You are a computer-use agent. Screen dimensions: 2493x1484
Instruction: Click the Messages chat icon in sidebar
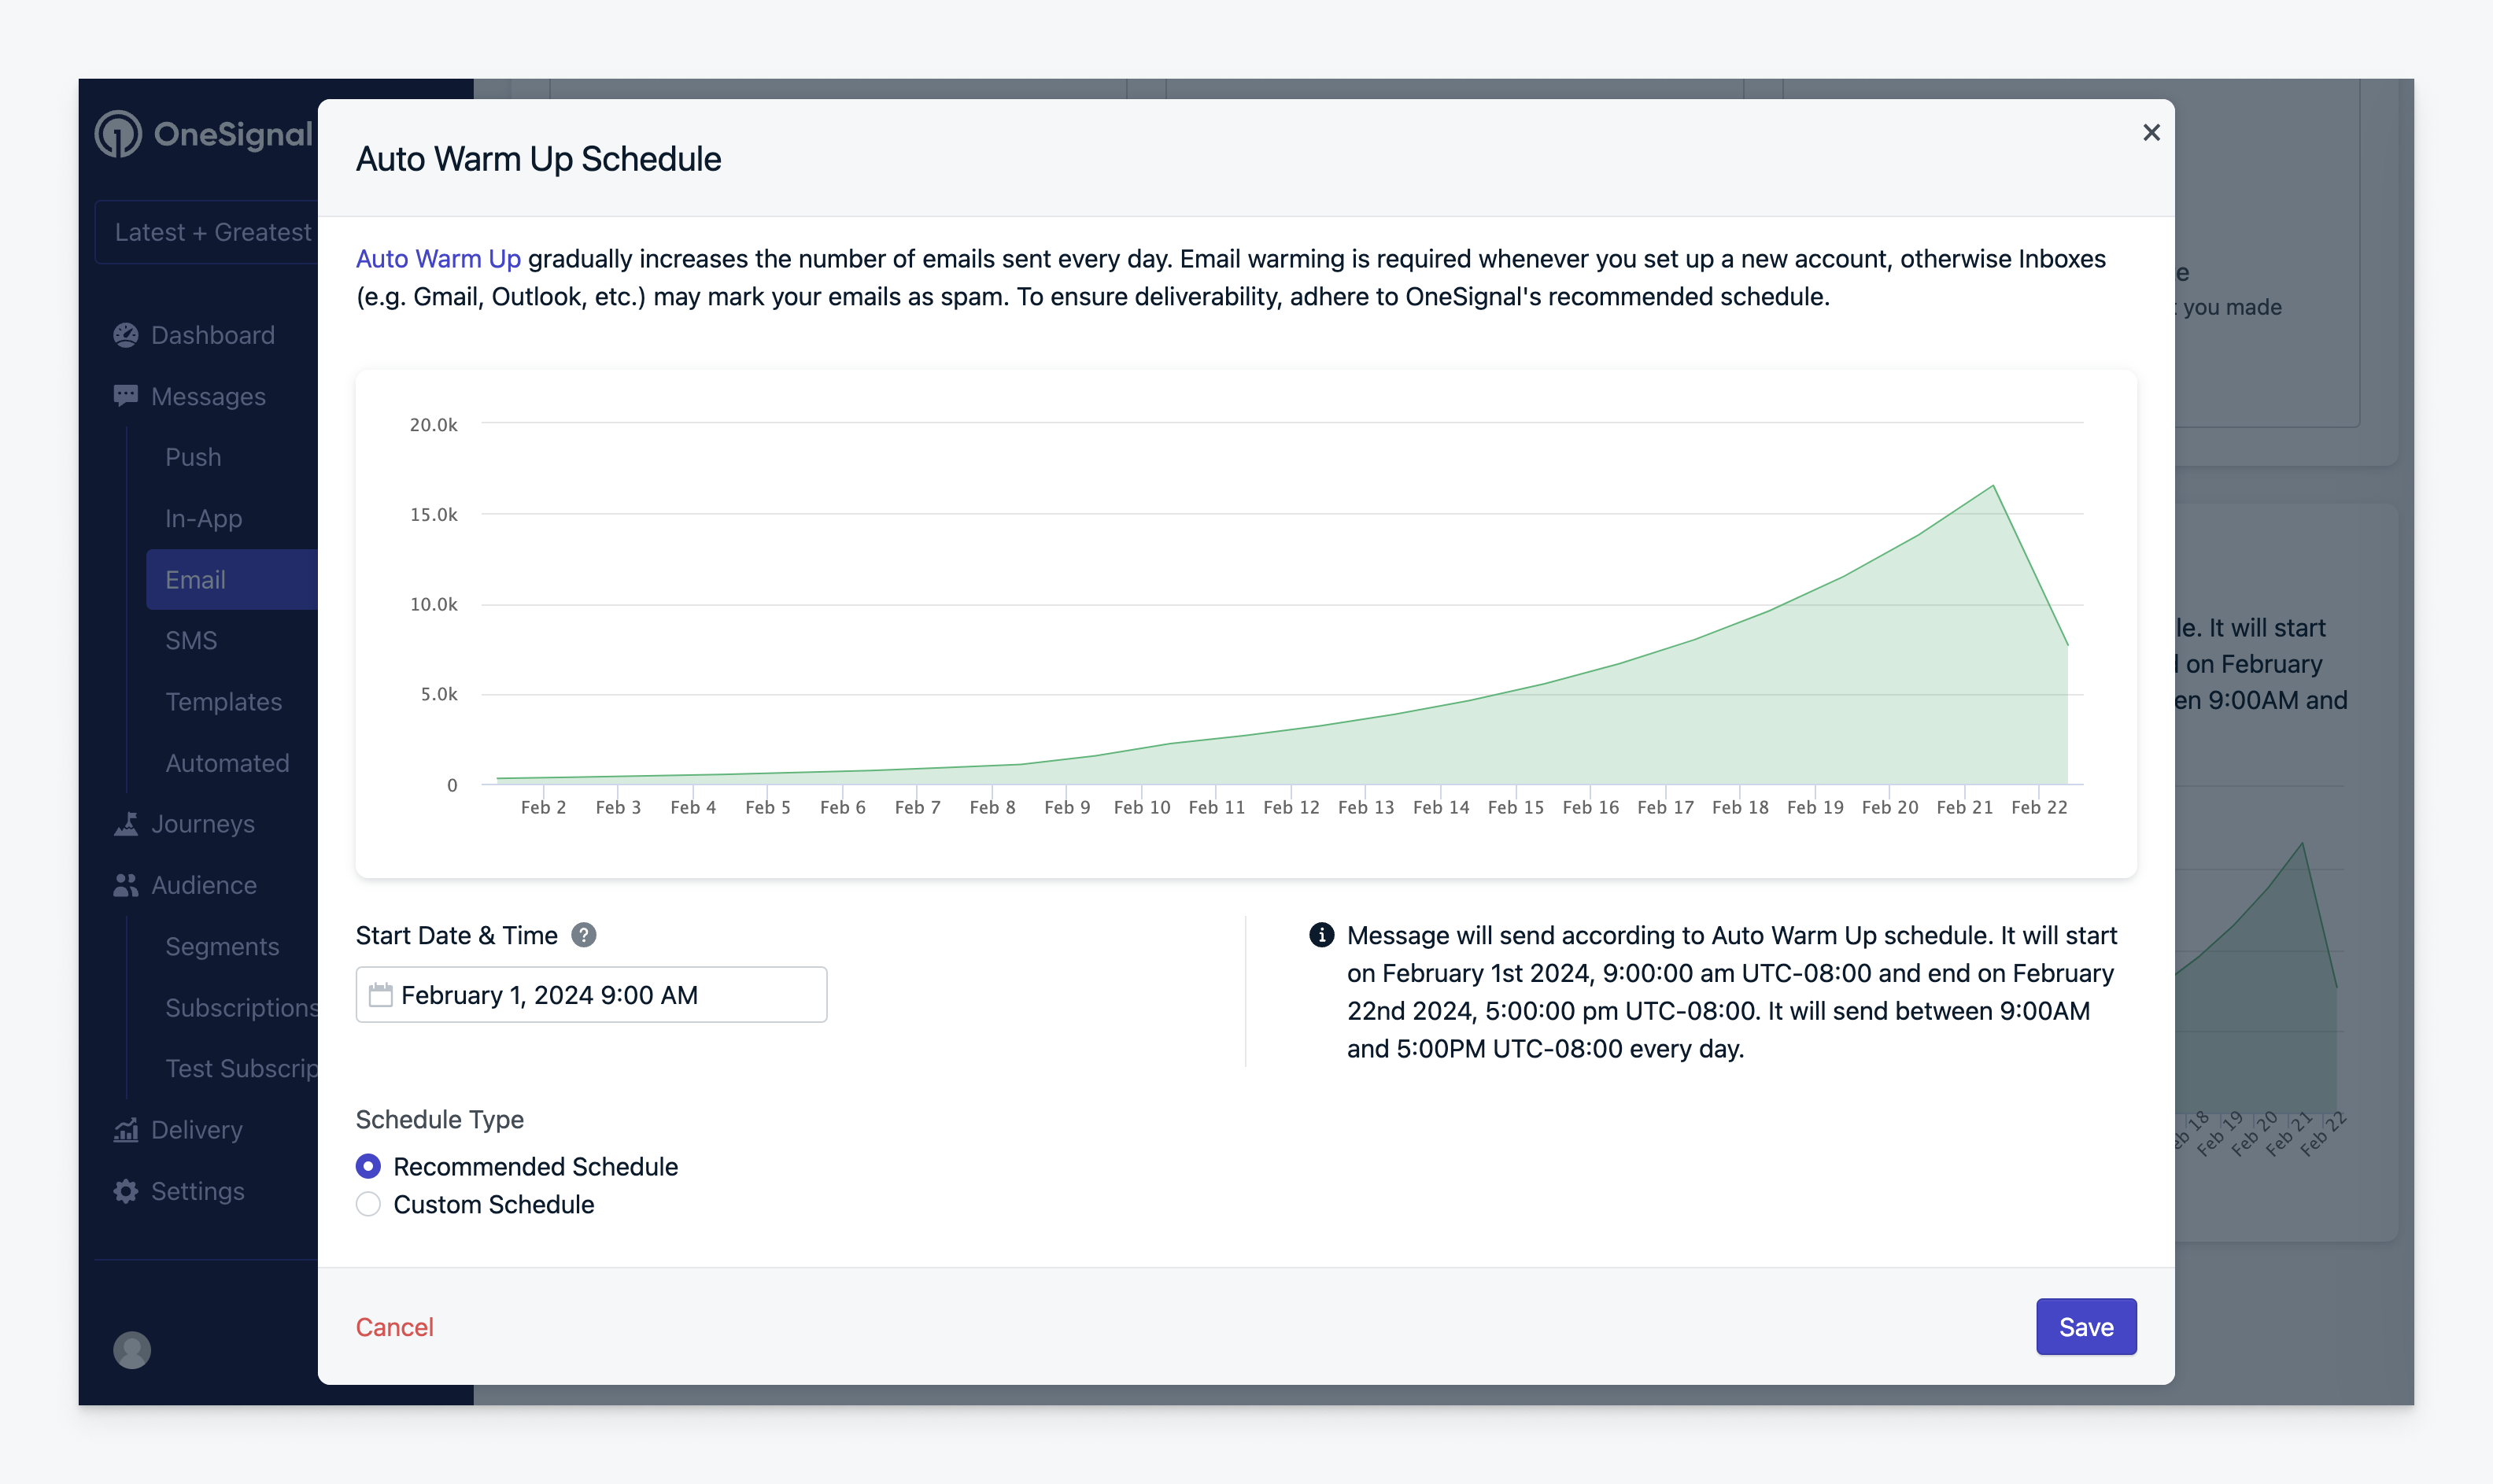point(124,396)
